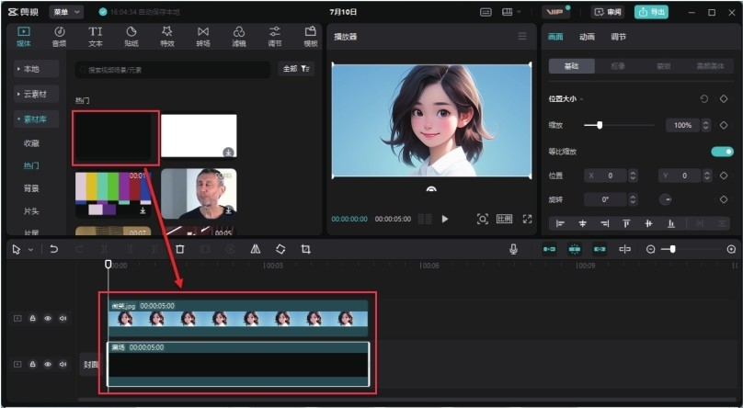Open the 特效 effects panel
The image size is (743, 408).
pos(167,37)
